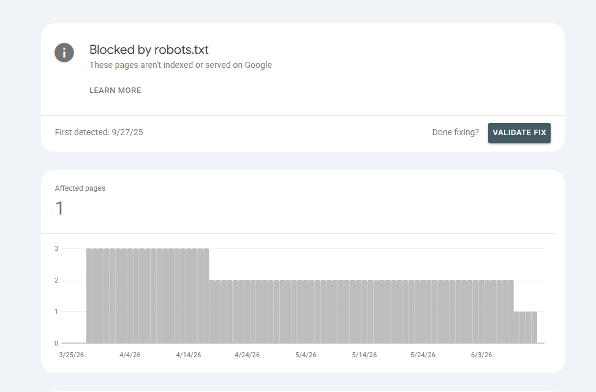The image size is (596, 392).
Task: Click the affected pages count '1'
Action: [x=59, y=209]
